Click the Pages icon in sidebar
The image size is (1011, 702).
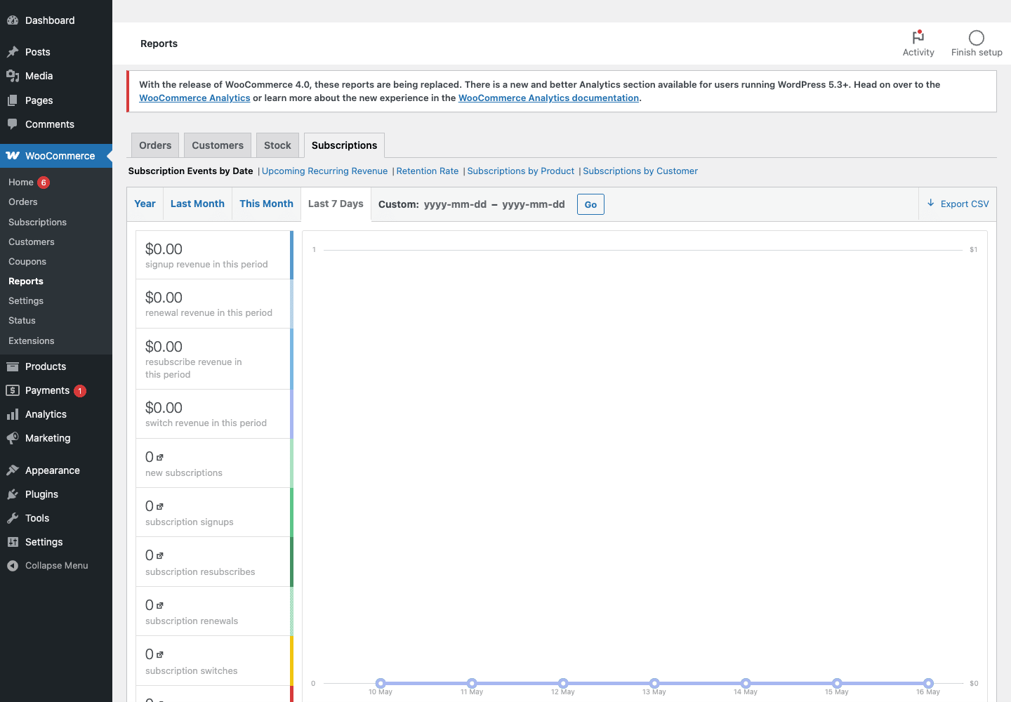(13, 100)
